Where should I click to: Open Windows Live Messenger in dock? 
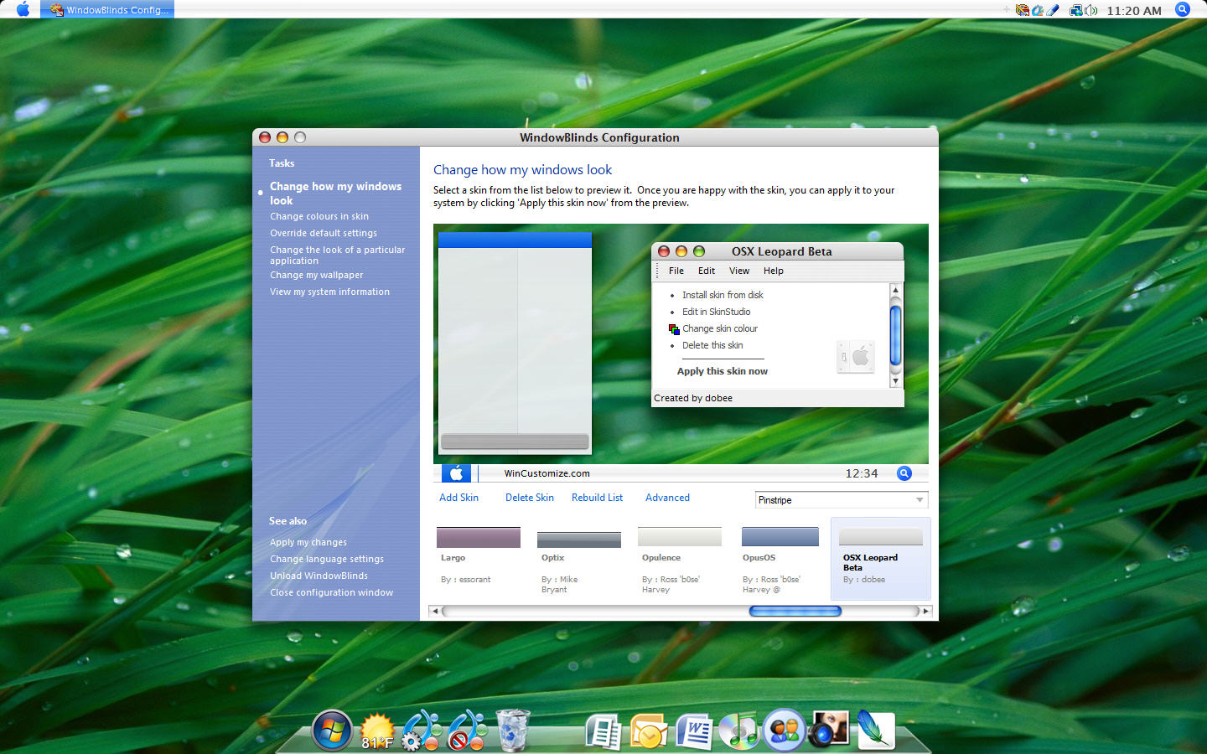click(785, 730)
